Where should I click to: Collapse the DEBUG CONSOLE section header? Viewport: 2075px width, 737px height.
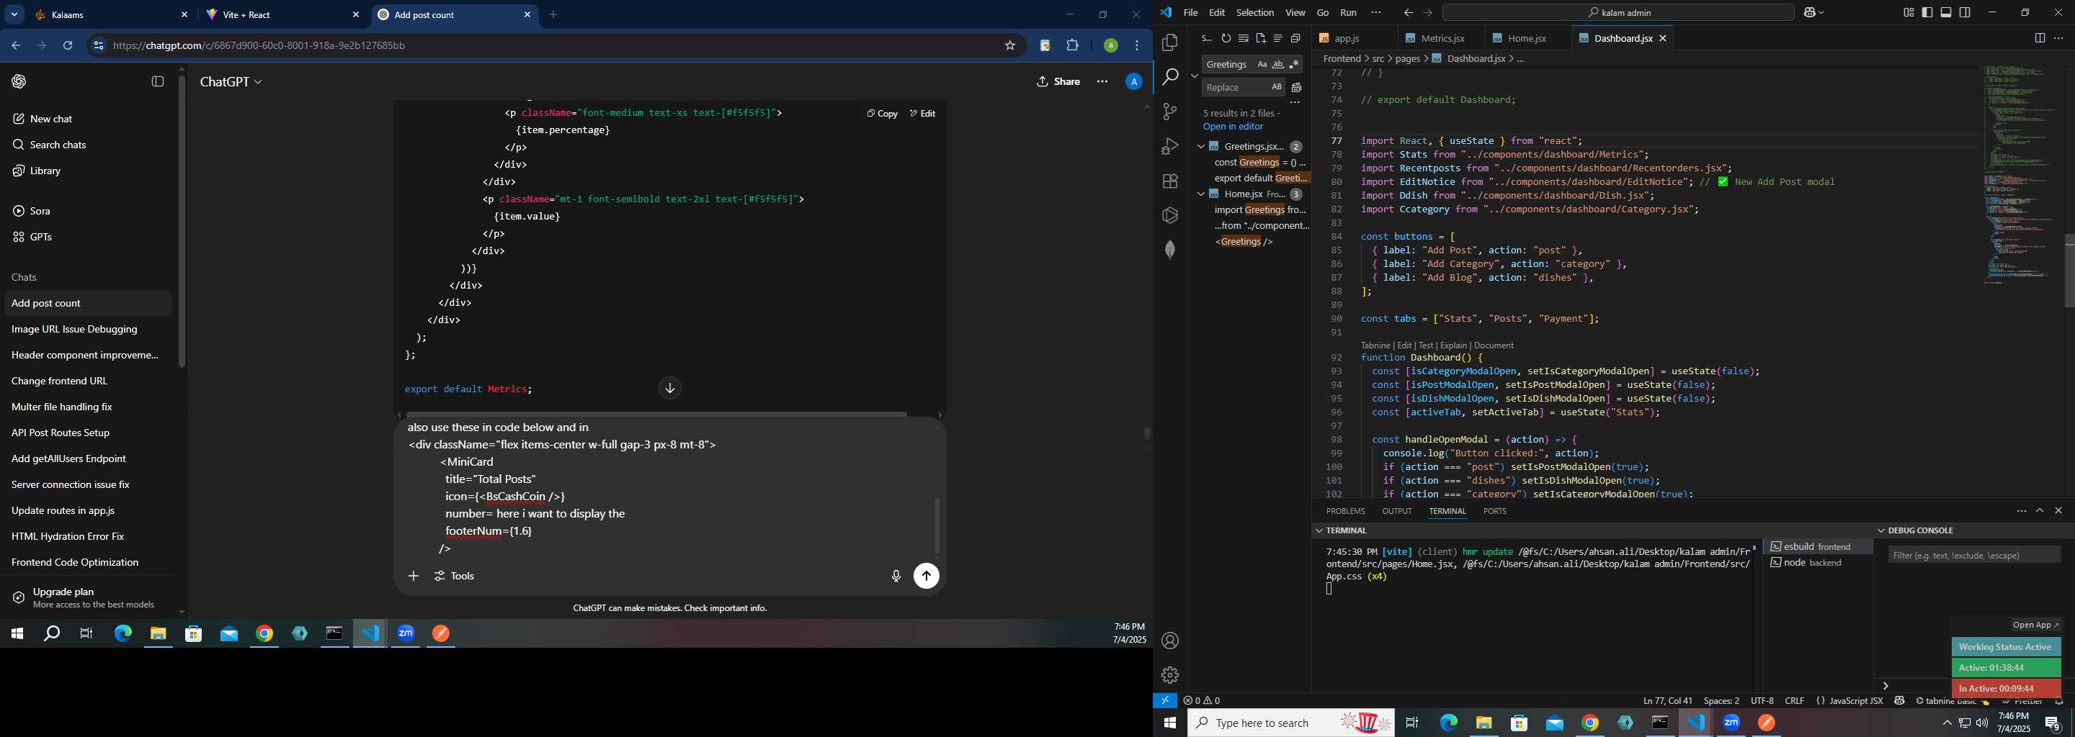pos(1881,530)
